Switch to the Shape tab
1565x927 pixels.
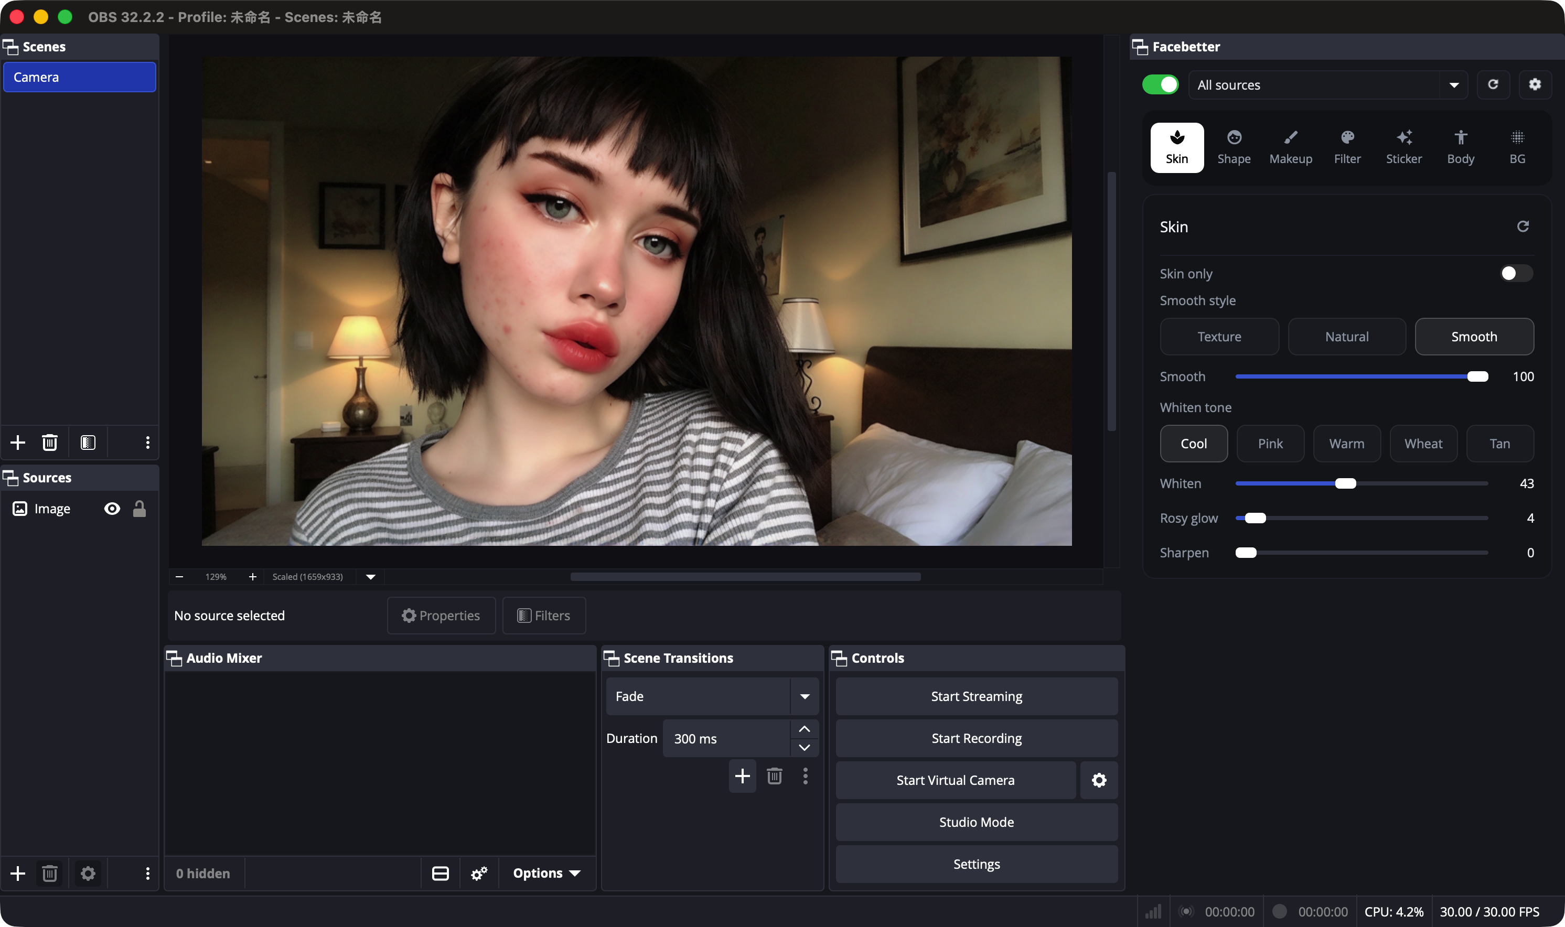[1234, 147]
